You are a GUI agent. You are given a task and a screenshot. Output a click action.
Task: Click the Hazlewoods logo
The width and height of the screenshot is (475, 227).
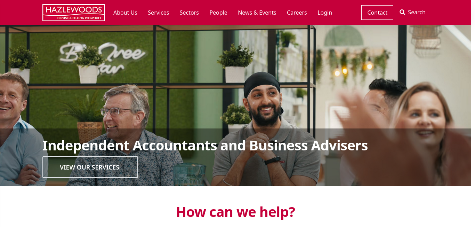pyautogui.click(x=74, y=13)
